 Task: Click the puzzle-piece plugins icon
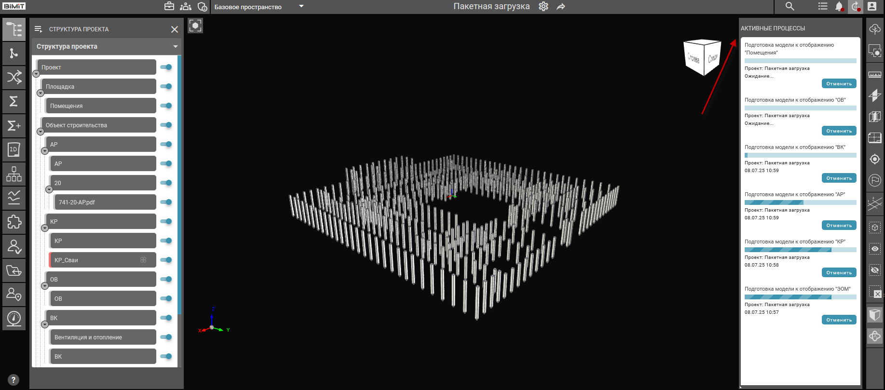click(14, 222)
